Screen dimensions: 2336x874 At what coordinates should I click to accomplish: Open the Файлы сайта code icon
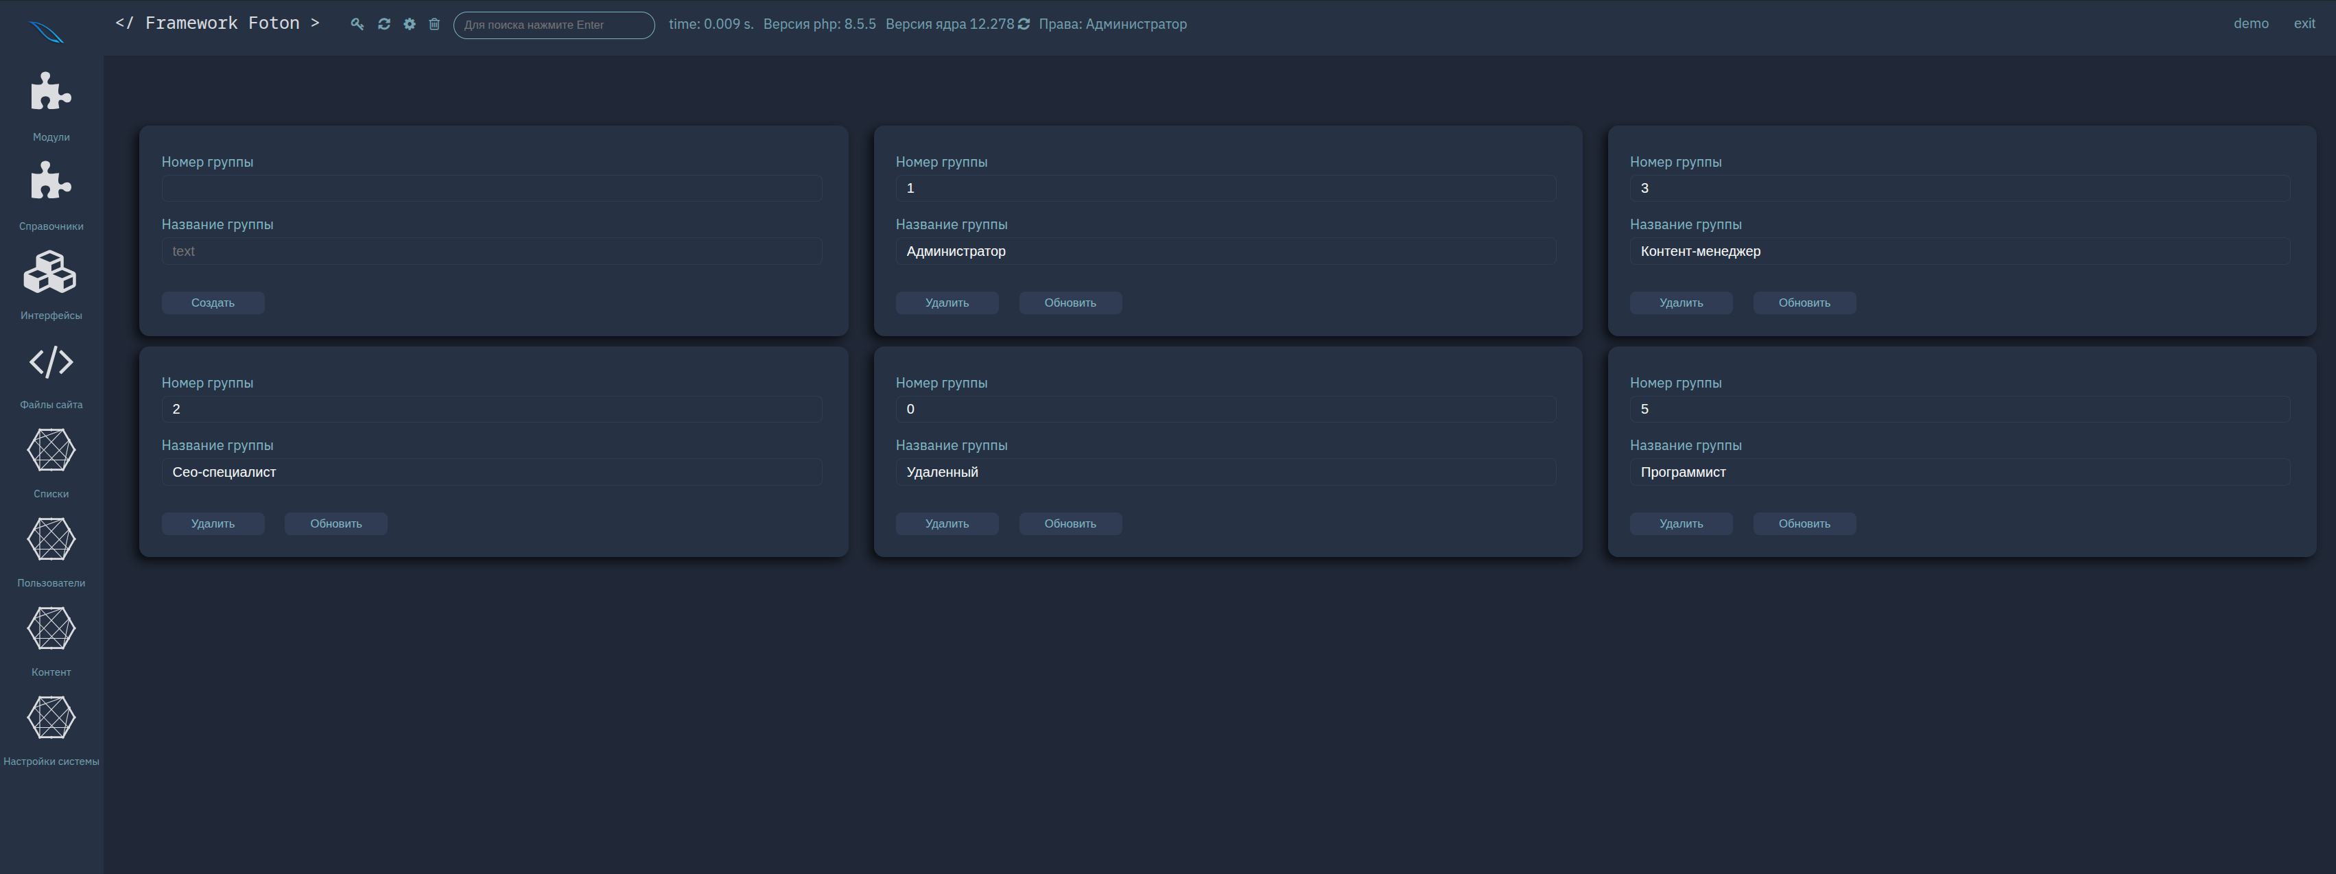[51, 362]
